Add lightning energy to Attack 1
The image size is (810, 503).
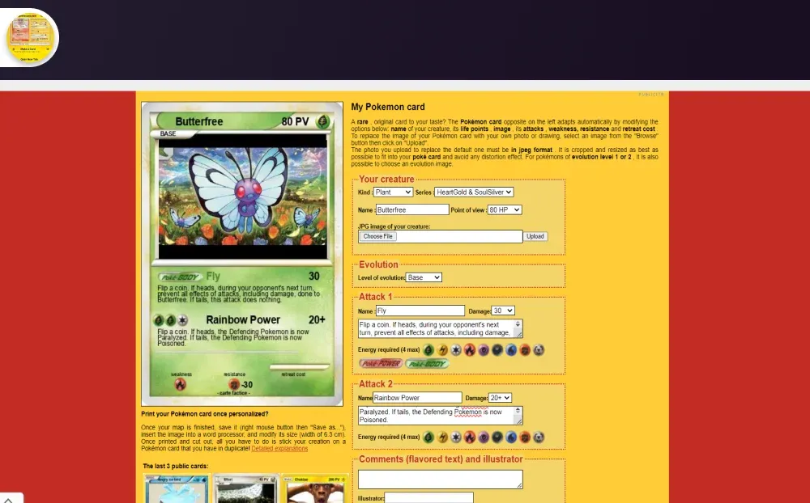(x=442, y=350)
